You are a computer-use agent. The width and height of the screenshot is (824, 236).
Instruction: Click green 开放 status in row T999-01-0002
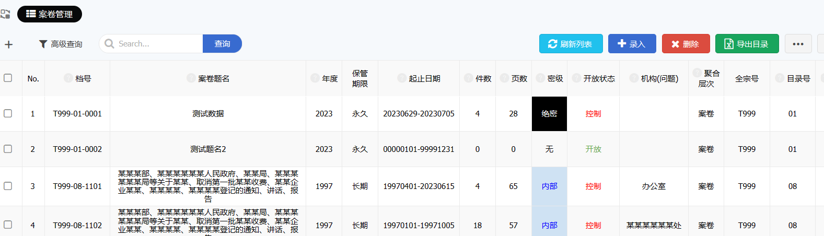tap(593, 149)
